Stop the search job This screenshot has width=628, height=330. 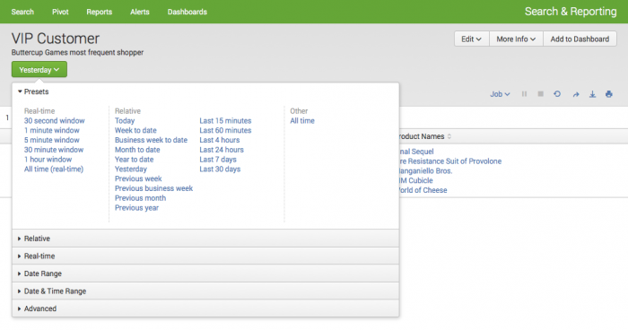(x=541, y=94)
